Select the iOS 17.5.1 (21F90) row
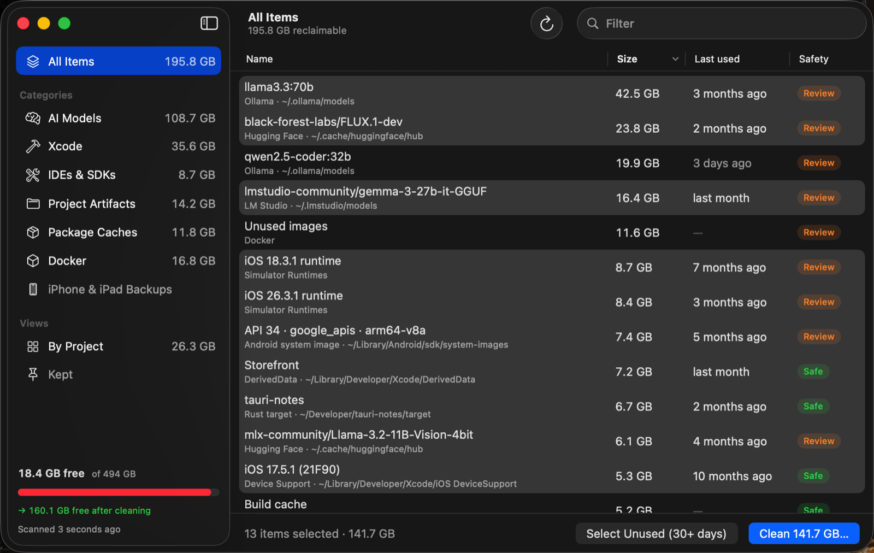The image size is (874, 553). (x=552, y=476)
